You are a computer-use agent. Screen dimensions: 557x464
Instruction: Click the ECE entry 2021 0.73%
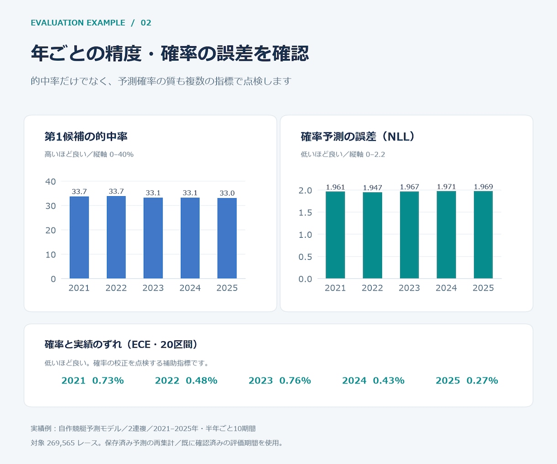93,381
